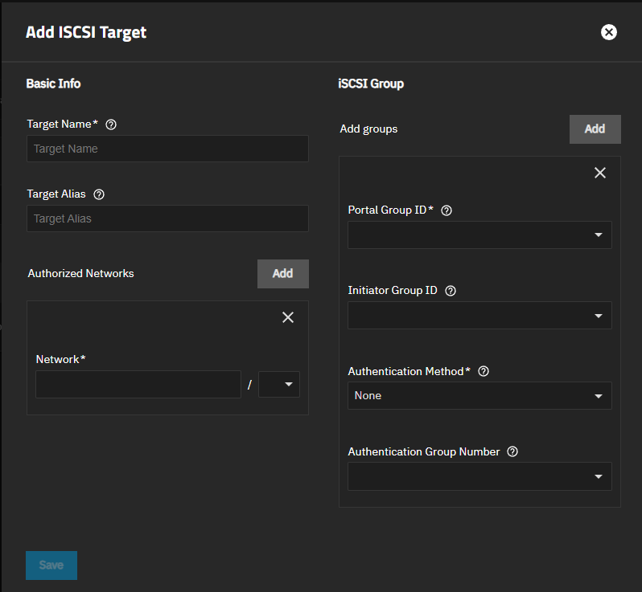The height and width of the screenshot is (592, 642).
Task: Open the network mask dropdown
Action: [x=279, y=385]
